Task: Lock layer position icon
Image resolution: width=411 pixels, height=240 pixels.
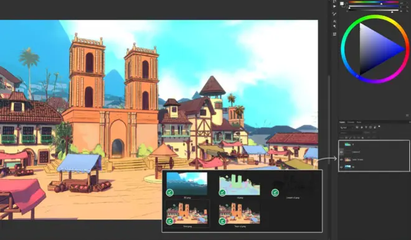Action: (x=354, y=137)
